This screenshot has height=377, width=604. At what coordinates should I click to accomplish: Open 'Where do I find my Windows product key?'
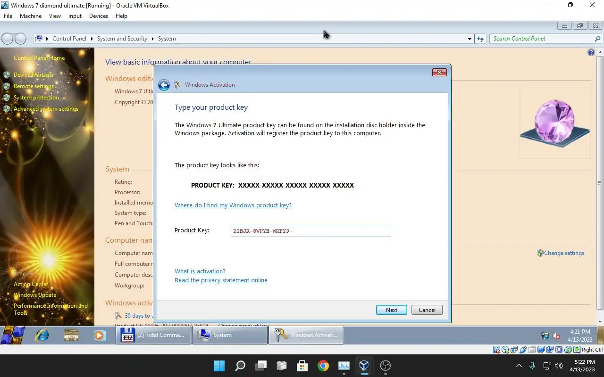click(233, 205)
